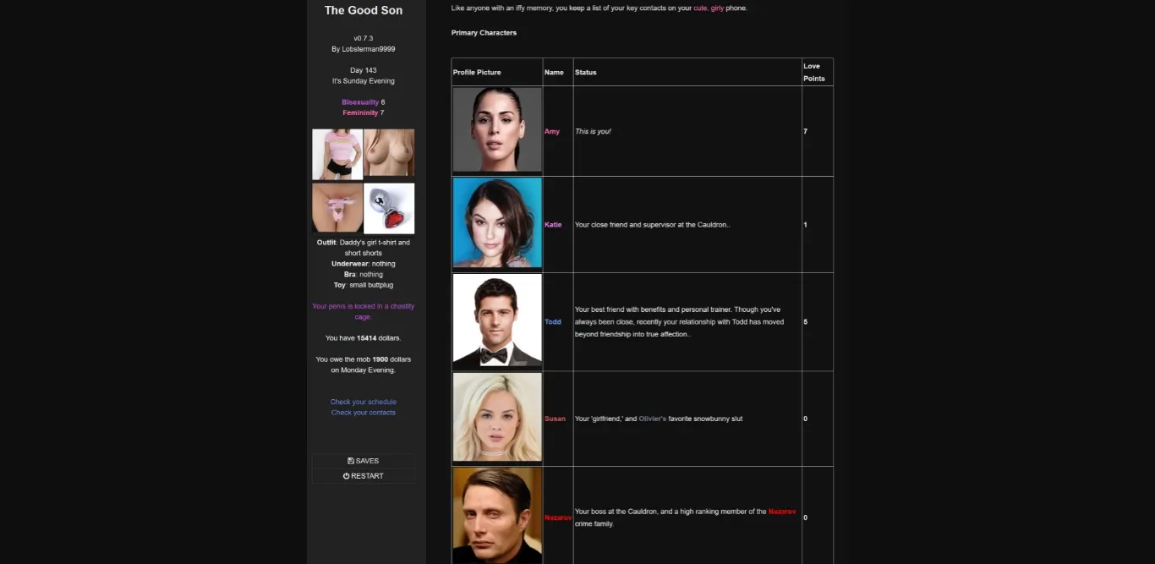Select Susan's profile picture
The width and height of the screenshot is (1155, 564).
pos(497,418)
